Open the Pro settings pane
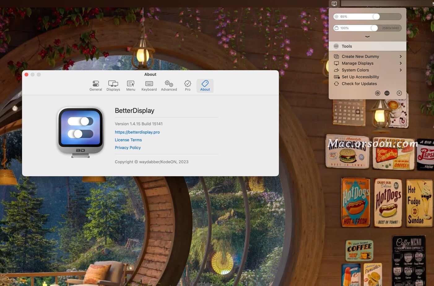 coord(188,85)
